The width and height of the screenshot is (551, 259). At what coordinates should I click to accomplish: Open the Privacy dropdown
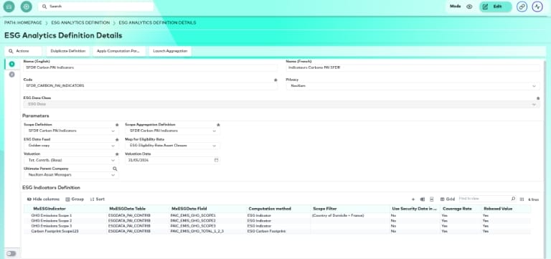413,86
